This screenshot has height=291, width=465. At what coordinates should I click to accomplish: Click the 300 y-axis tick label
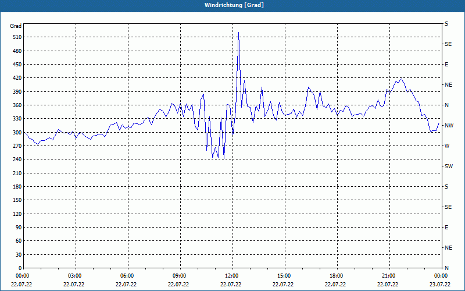click(x=18, y=132)
